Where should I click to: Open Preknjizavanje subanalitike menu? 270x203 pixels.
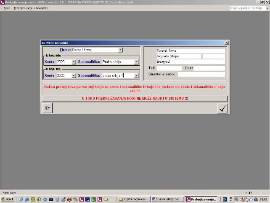pos(31,8)
